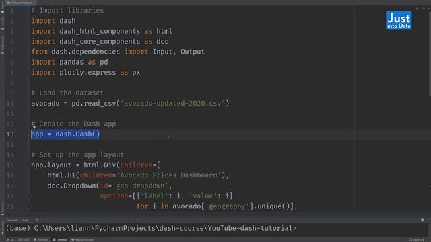The image size is (431, 242).
Task: Click line number 13 in the gutter
Action: pos(10,134)
